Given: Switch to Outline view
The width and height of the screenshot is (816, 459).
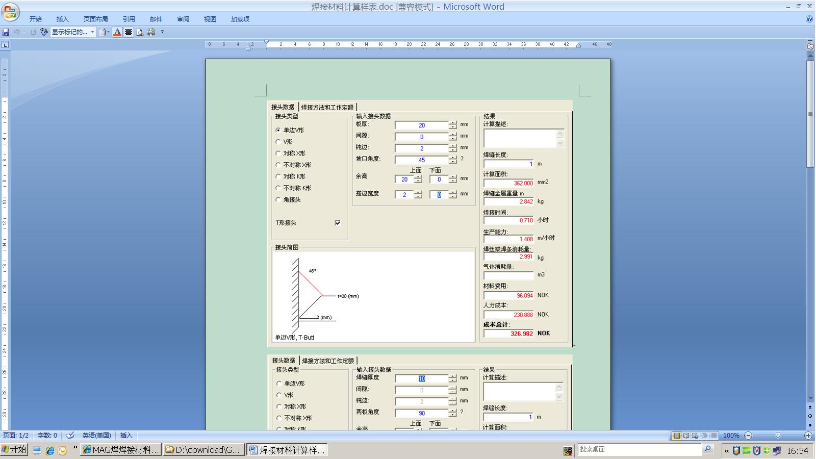Looking at the screenshot, I should point(705,436).
